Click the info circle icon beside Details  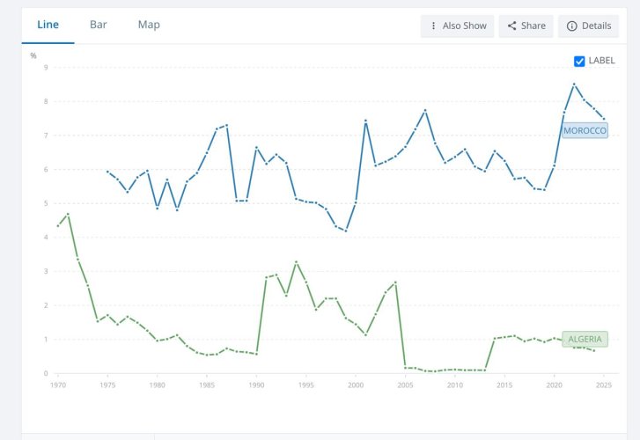(572, 26)
